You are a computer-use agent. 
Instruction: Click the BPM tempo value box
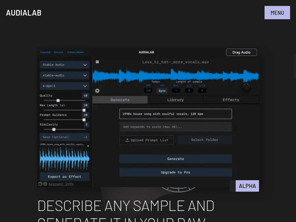(x=148, y=91)
